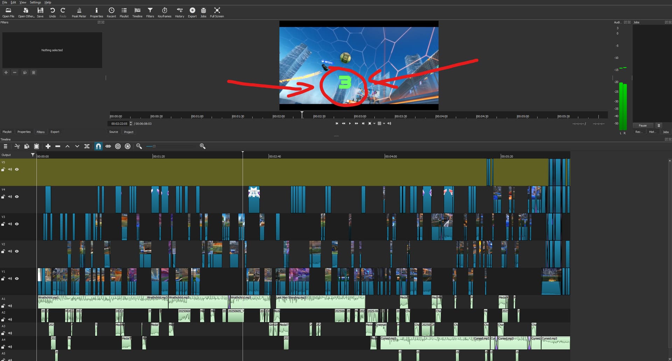Viewport: 672px width, 361px height.
Task: Open the Jobs panel hamburger menu
Action: pyautogui.click(x=659, y=126)
